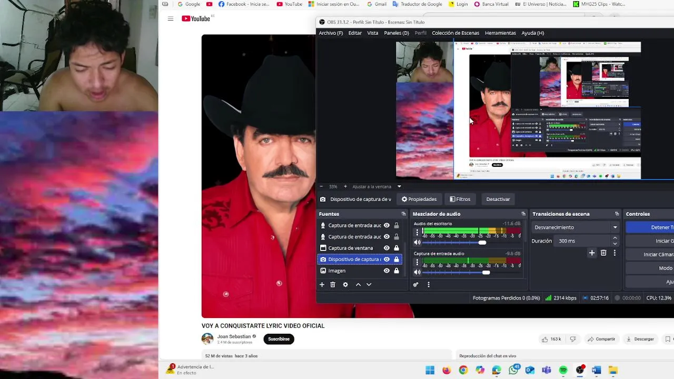The image size is (674, 379).
Task: Open the Windows Start menu
Action: [x=430, y=370]
